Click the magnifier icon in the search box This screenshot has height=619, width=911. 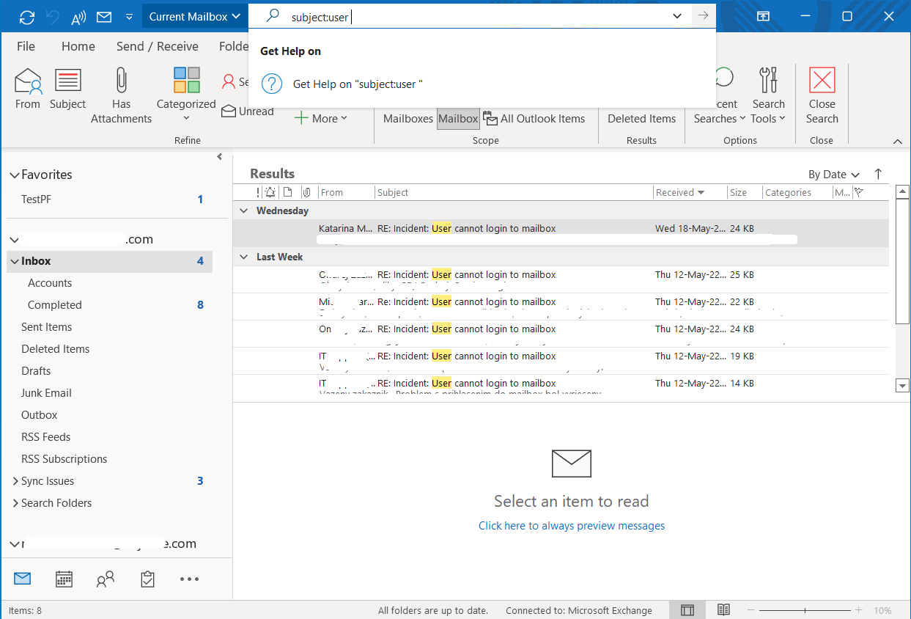272,15
